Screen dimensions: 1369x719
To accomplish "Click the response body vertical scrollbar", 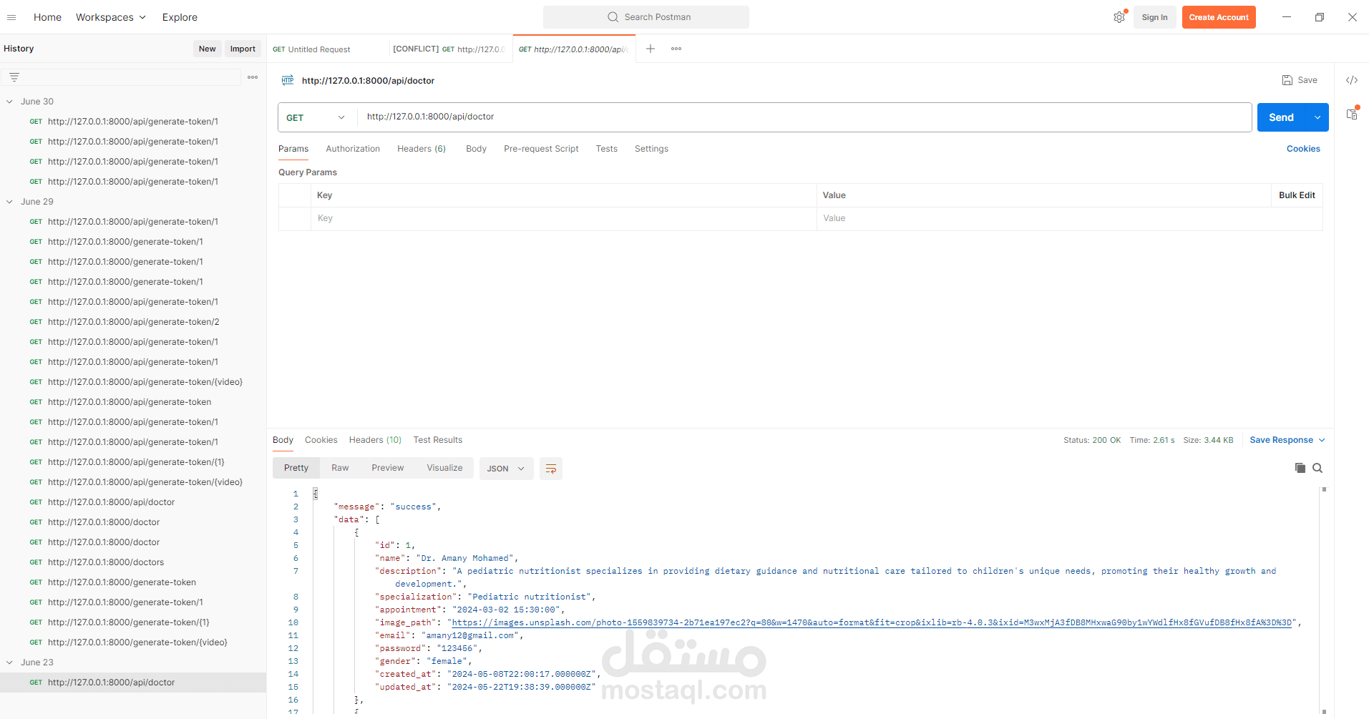I will point(1324,600).
